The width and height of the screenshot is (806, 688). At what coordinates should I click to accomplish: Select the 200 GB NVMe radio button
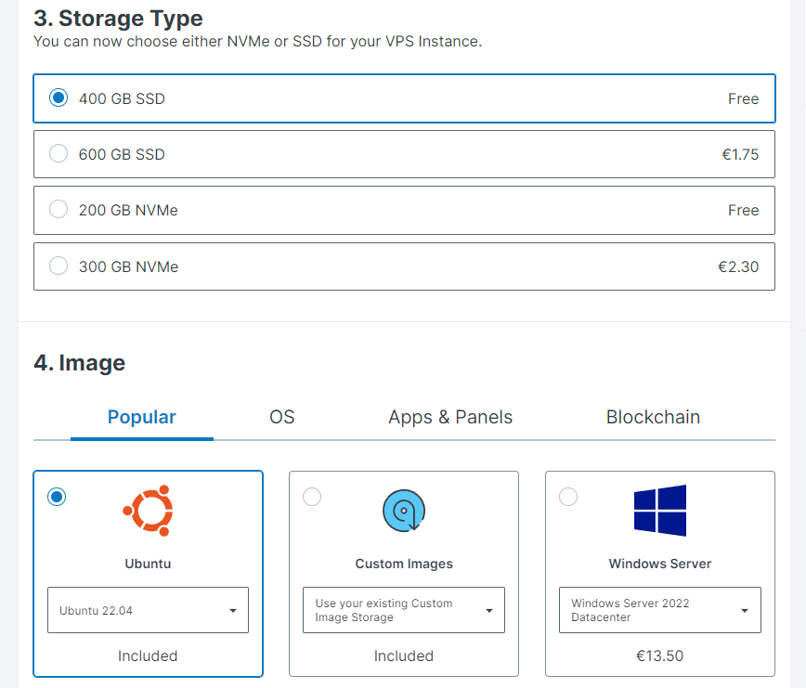pyautogui.click(x=58, y=210)
